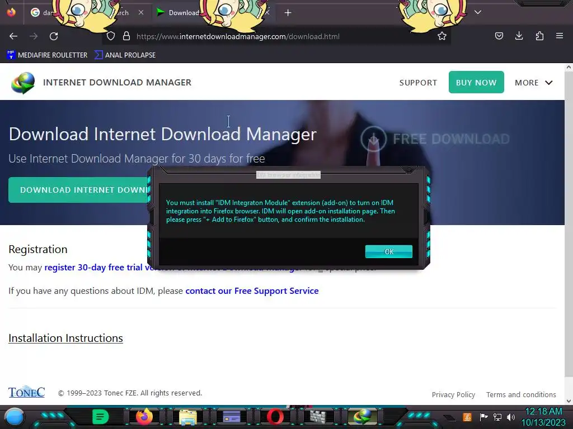Launch Opera from the taskbar
Image resolution: width=573 pixels, height=429 pixels.
point(275,417)
